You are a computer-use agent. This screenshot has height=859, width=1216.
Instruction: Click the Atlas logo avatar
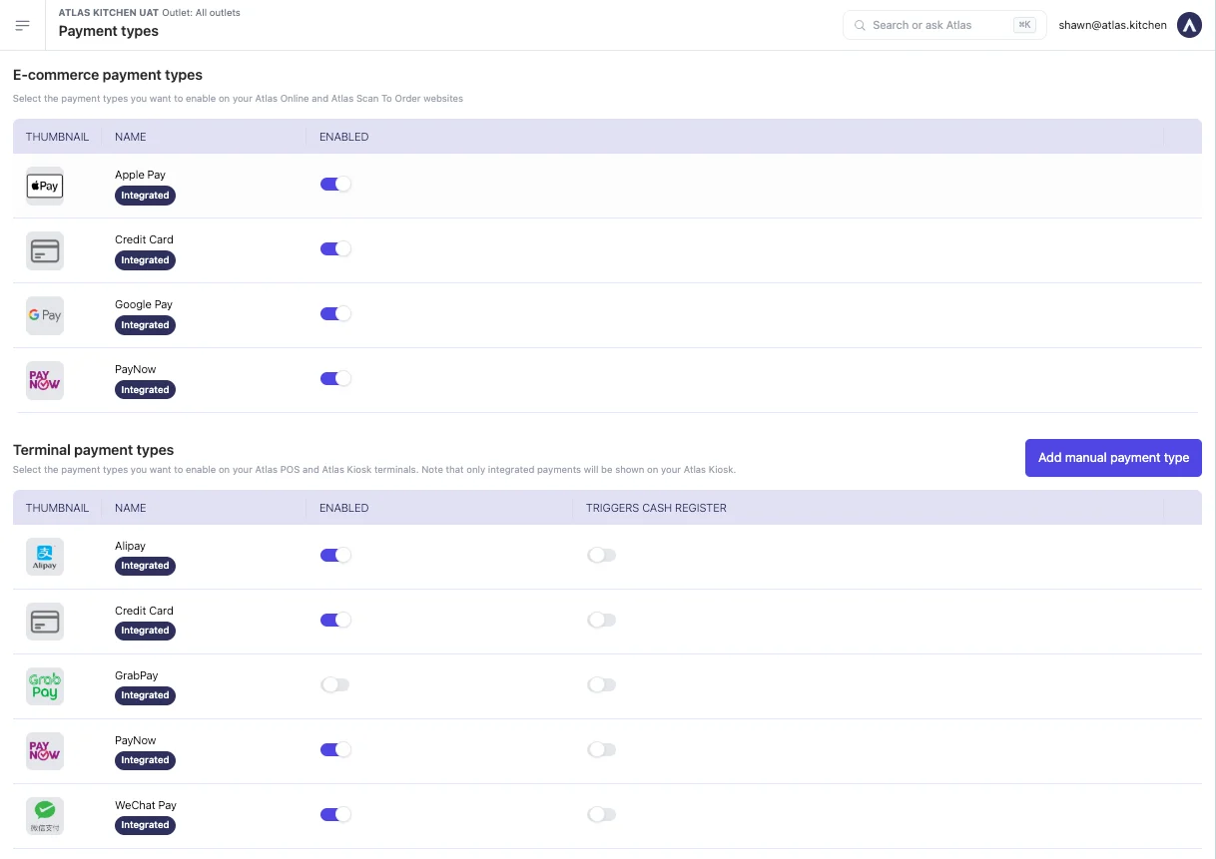click(1189, 25)
